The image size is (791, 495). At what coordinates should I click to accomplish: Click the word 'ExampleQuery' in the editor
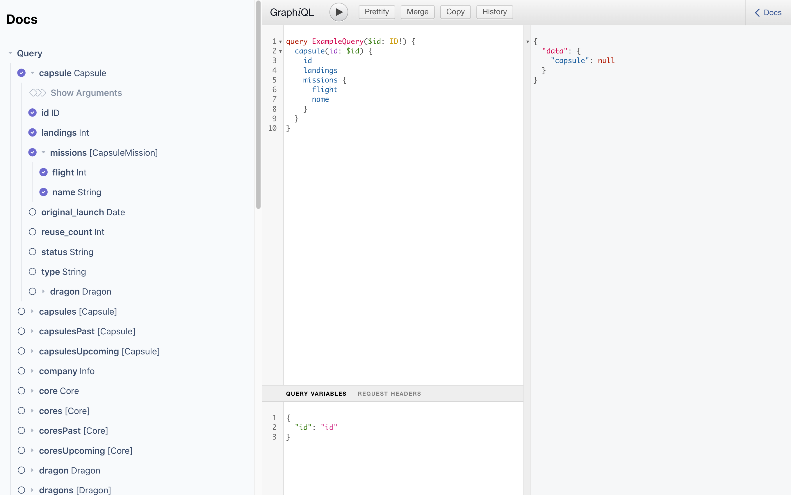pos(338,42)
